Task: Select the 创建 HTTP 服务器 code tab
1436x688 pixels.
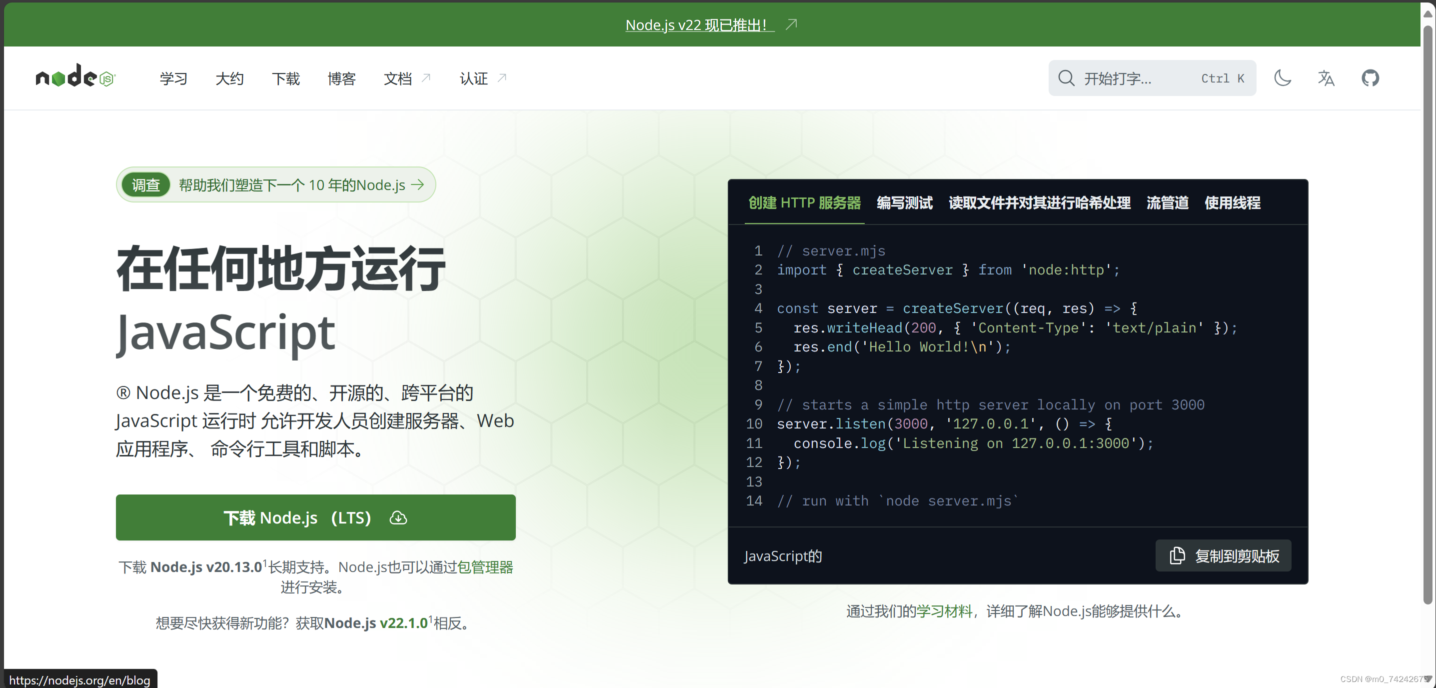Action: (804, 202)
